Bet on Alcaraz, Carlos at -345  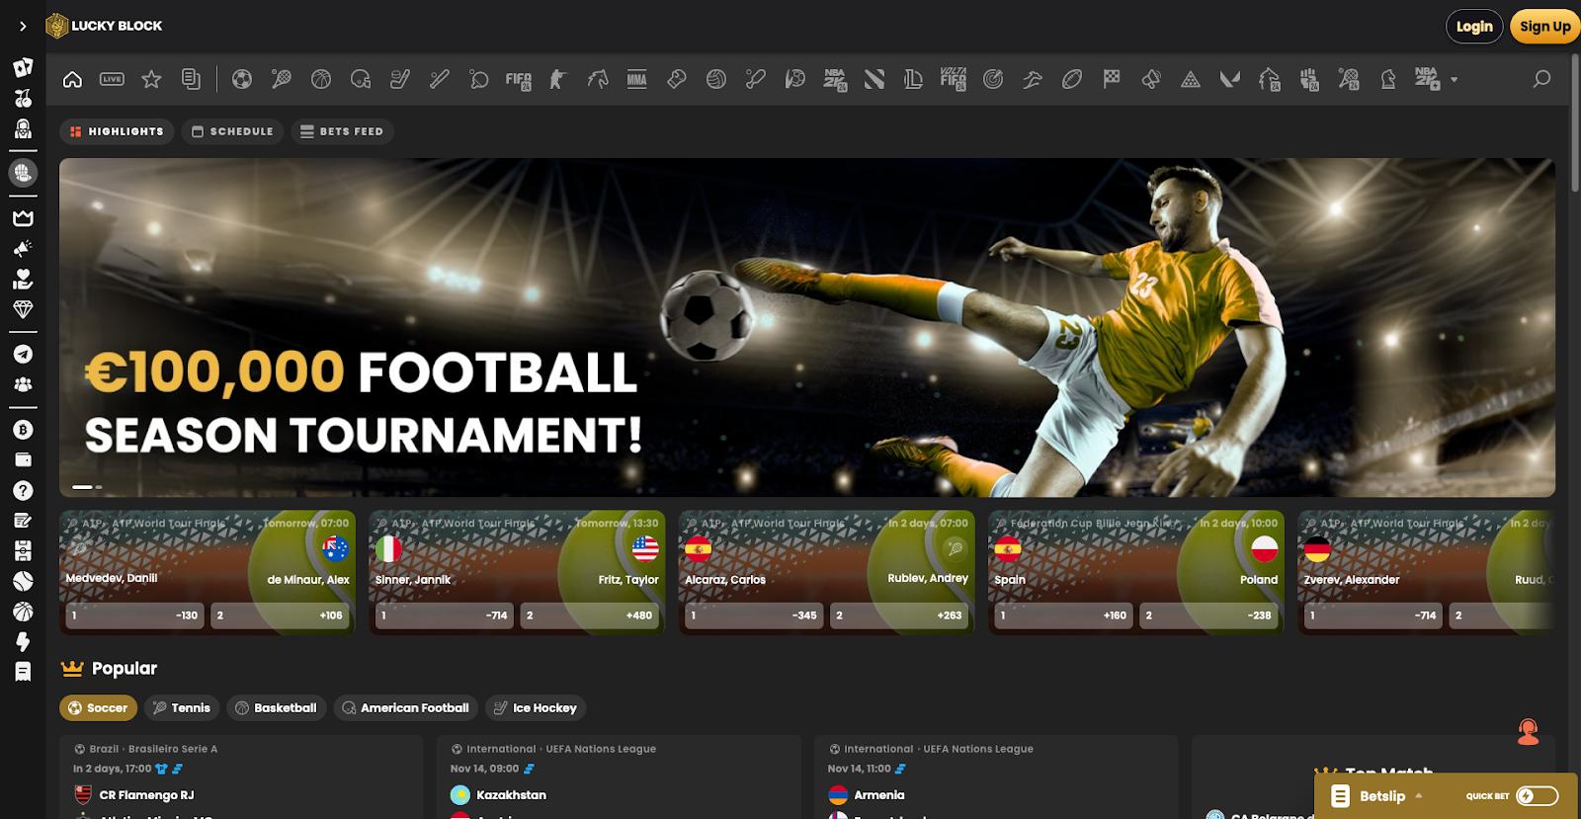click(x=754, y=615)
